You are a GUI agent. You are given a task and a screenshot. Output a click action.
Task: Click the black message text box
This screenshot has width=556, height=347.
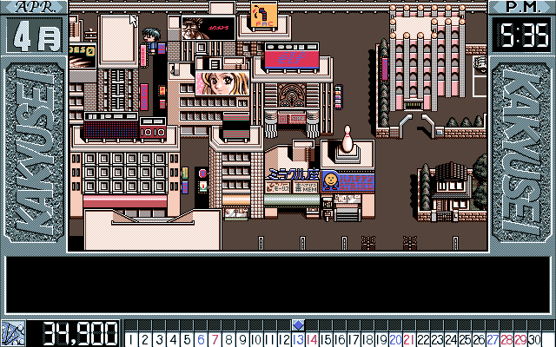(278, 285)
